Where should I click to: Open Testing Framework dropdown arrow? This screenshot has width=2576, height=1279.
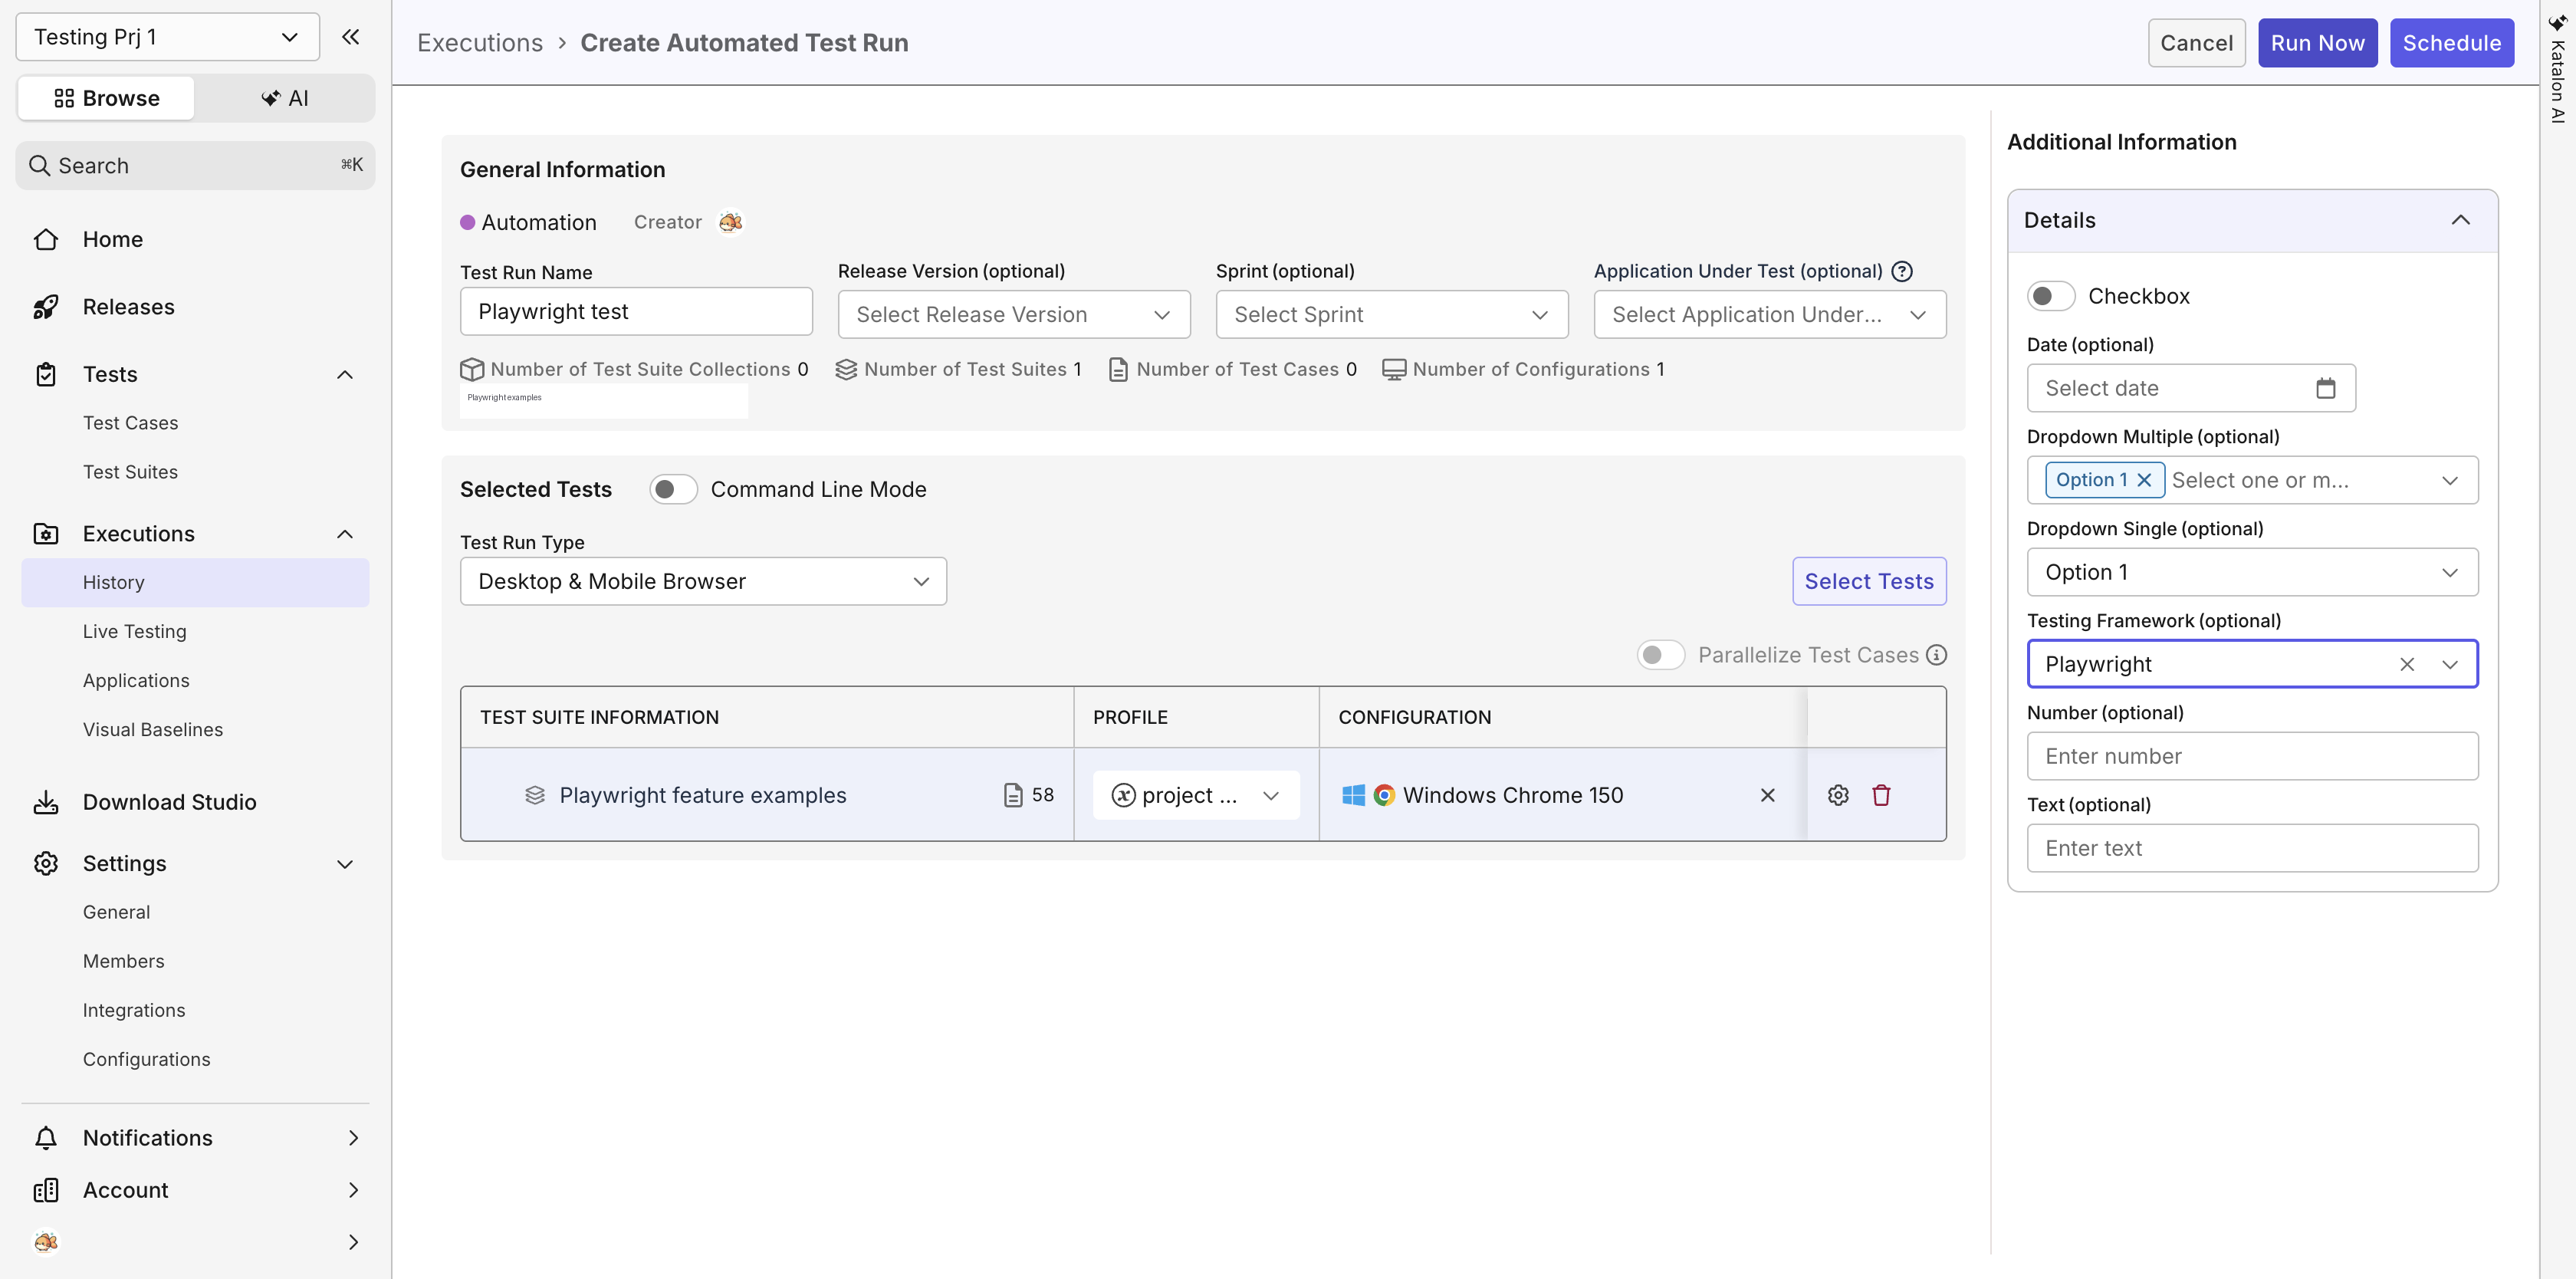[x=2450, y=665]
